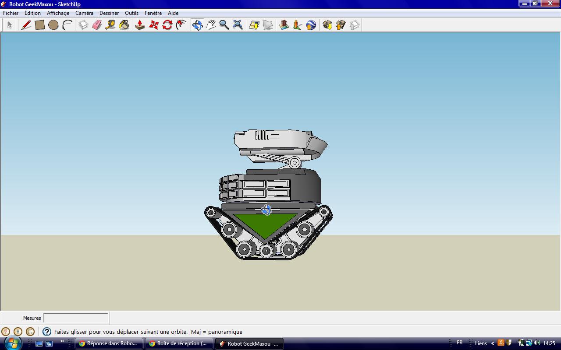The image size is (561, 350).
Task: Select the Arc drawing tool
Action: tap(67, 25)
